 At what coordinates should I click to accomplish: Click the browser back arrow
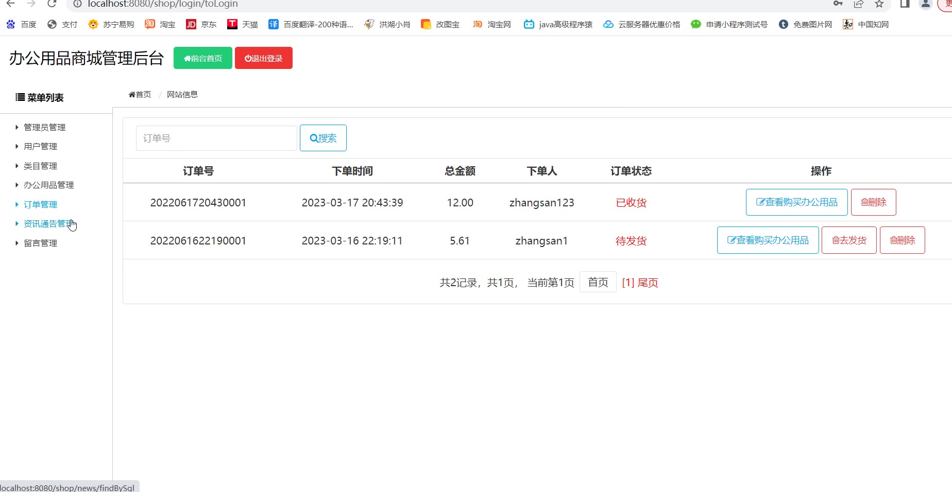tap(10, 4)
